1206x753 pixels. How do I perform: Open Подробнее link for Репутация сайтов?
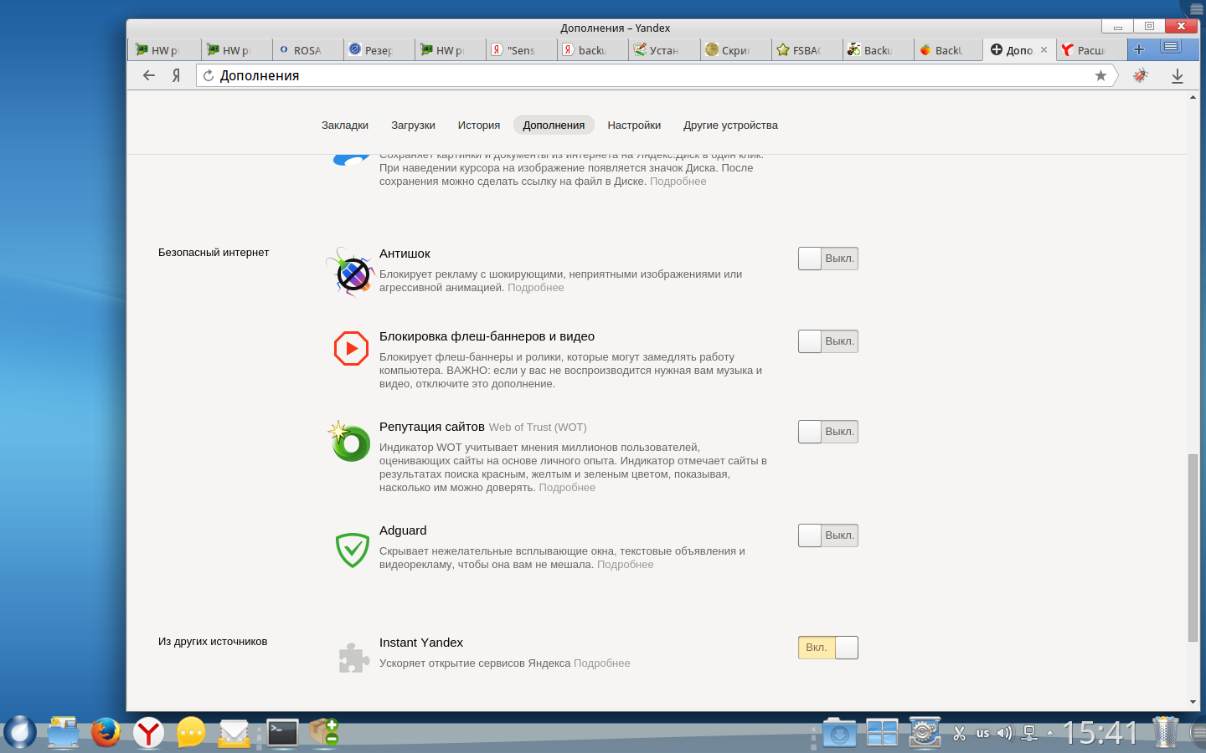tap(567, 488)
